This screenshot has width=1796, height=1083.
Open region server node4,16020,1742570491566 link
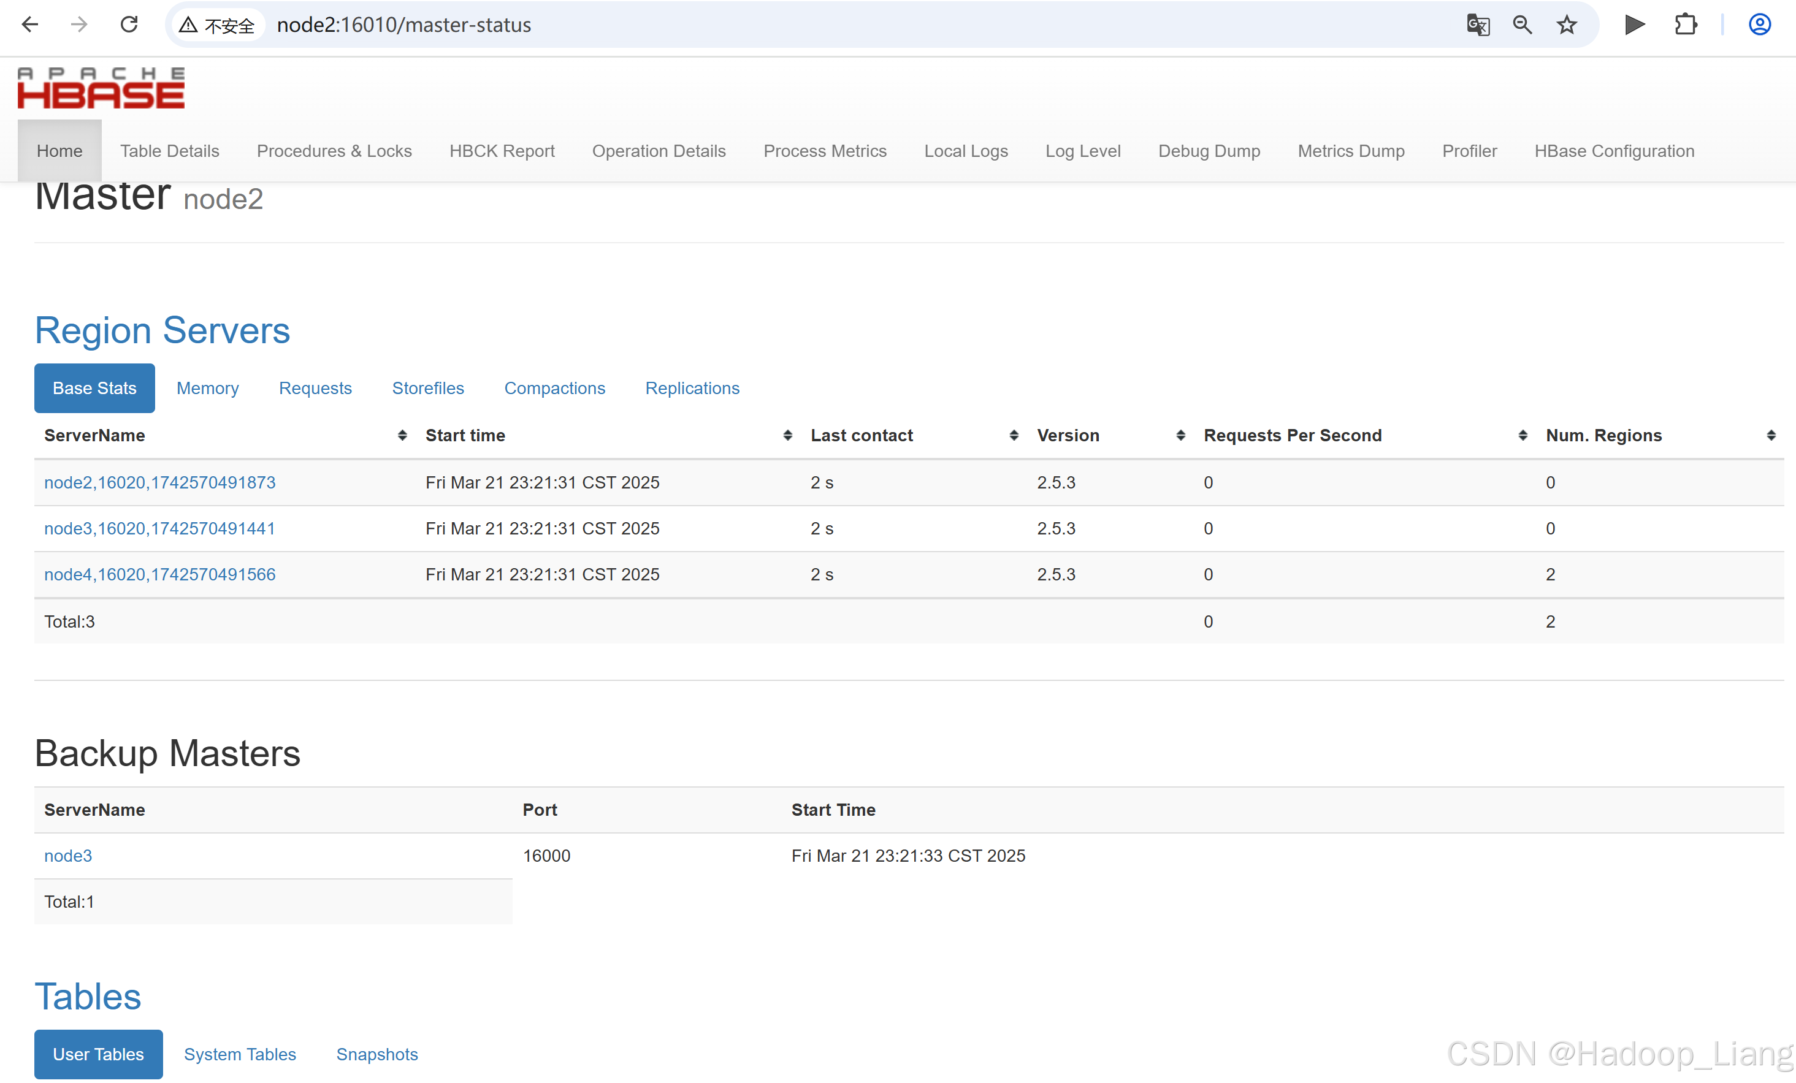[x=159, y=574]
